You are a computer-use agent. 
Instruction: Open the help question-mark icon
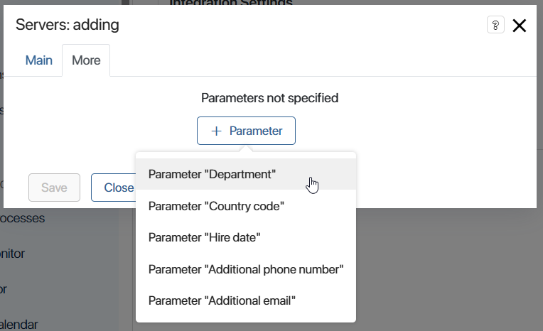click(x=495, y=25)
